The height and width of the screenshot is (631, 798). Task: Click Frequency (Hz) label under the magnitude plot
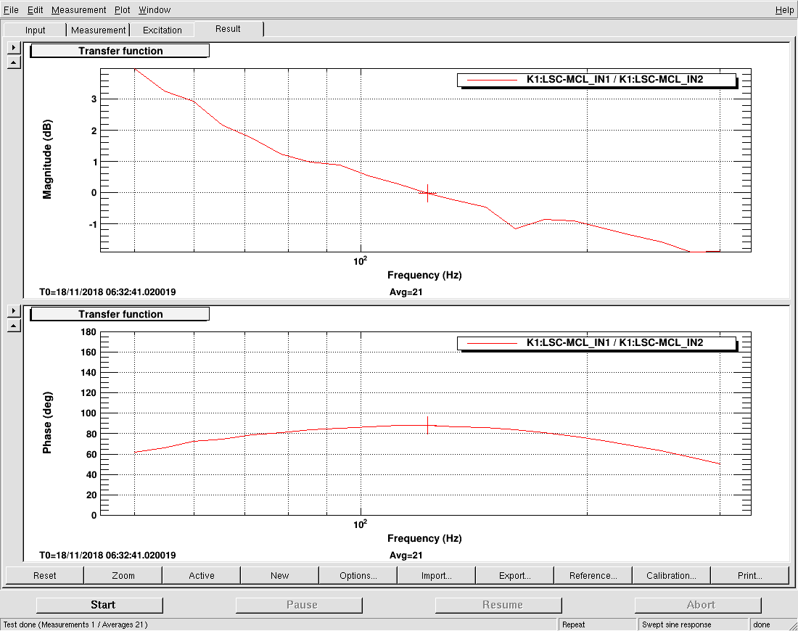(x=424, y=276)
